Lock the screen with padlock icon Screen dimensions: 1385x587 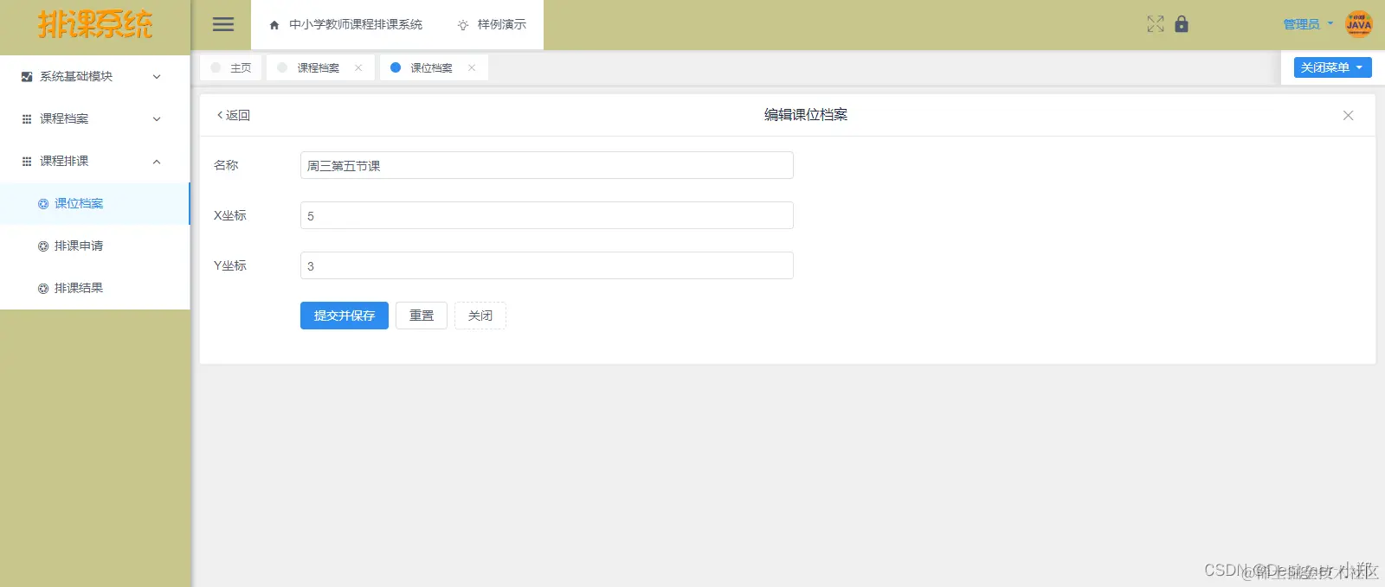click(x=1182, y=24)
